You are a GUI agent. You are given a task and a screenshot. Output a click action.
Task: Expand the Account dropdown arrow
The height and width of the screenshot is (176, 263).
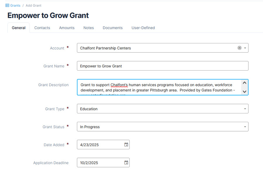click(x=245, y=48)
